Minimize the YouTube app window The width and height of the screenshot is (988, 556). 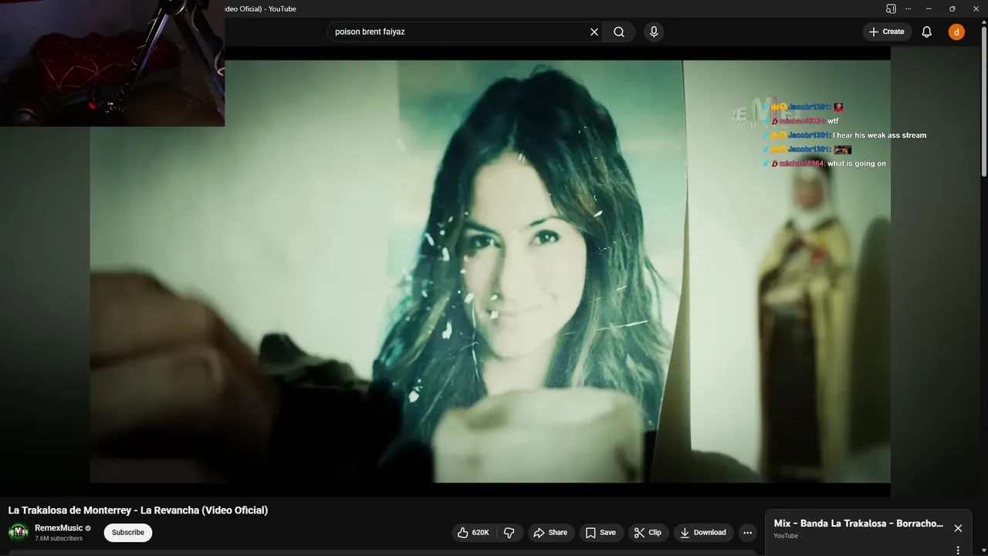tap(930, 8)
